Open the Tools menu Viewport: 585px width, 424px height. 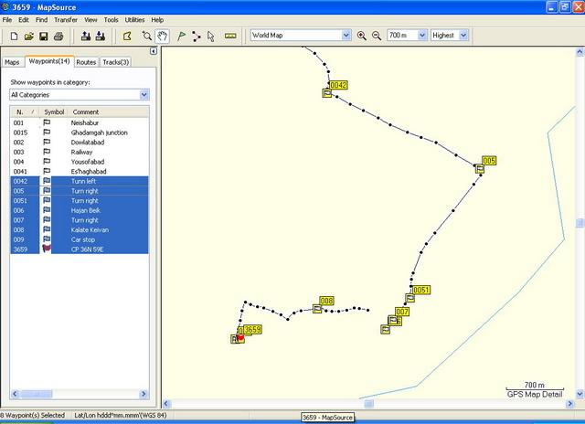111,20
